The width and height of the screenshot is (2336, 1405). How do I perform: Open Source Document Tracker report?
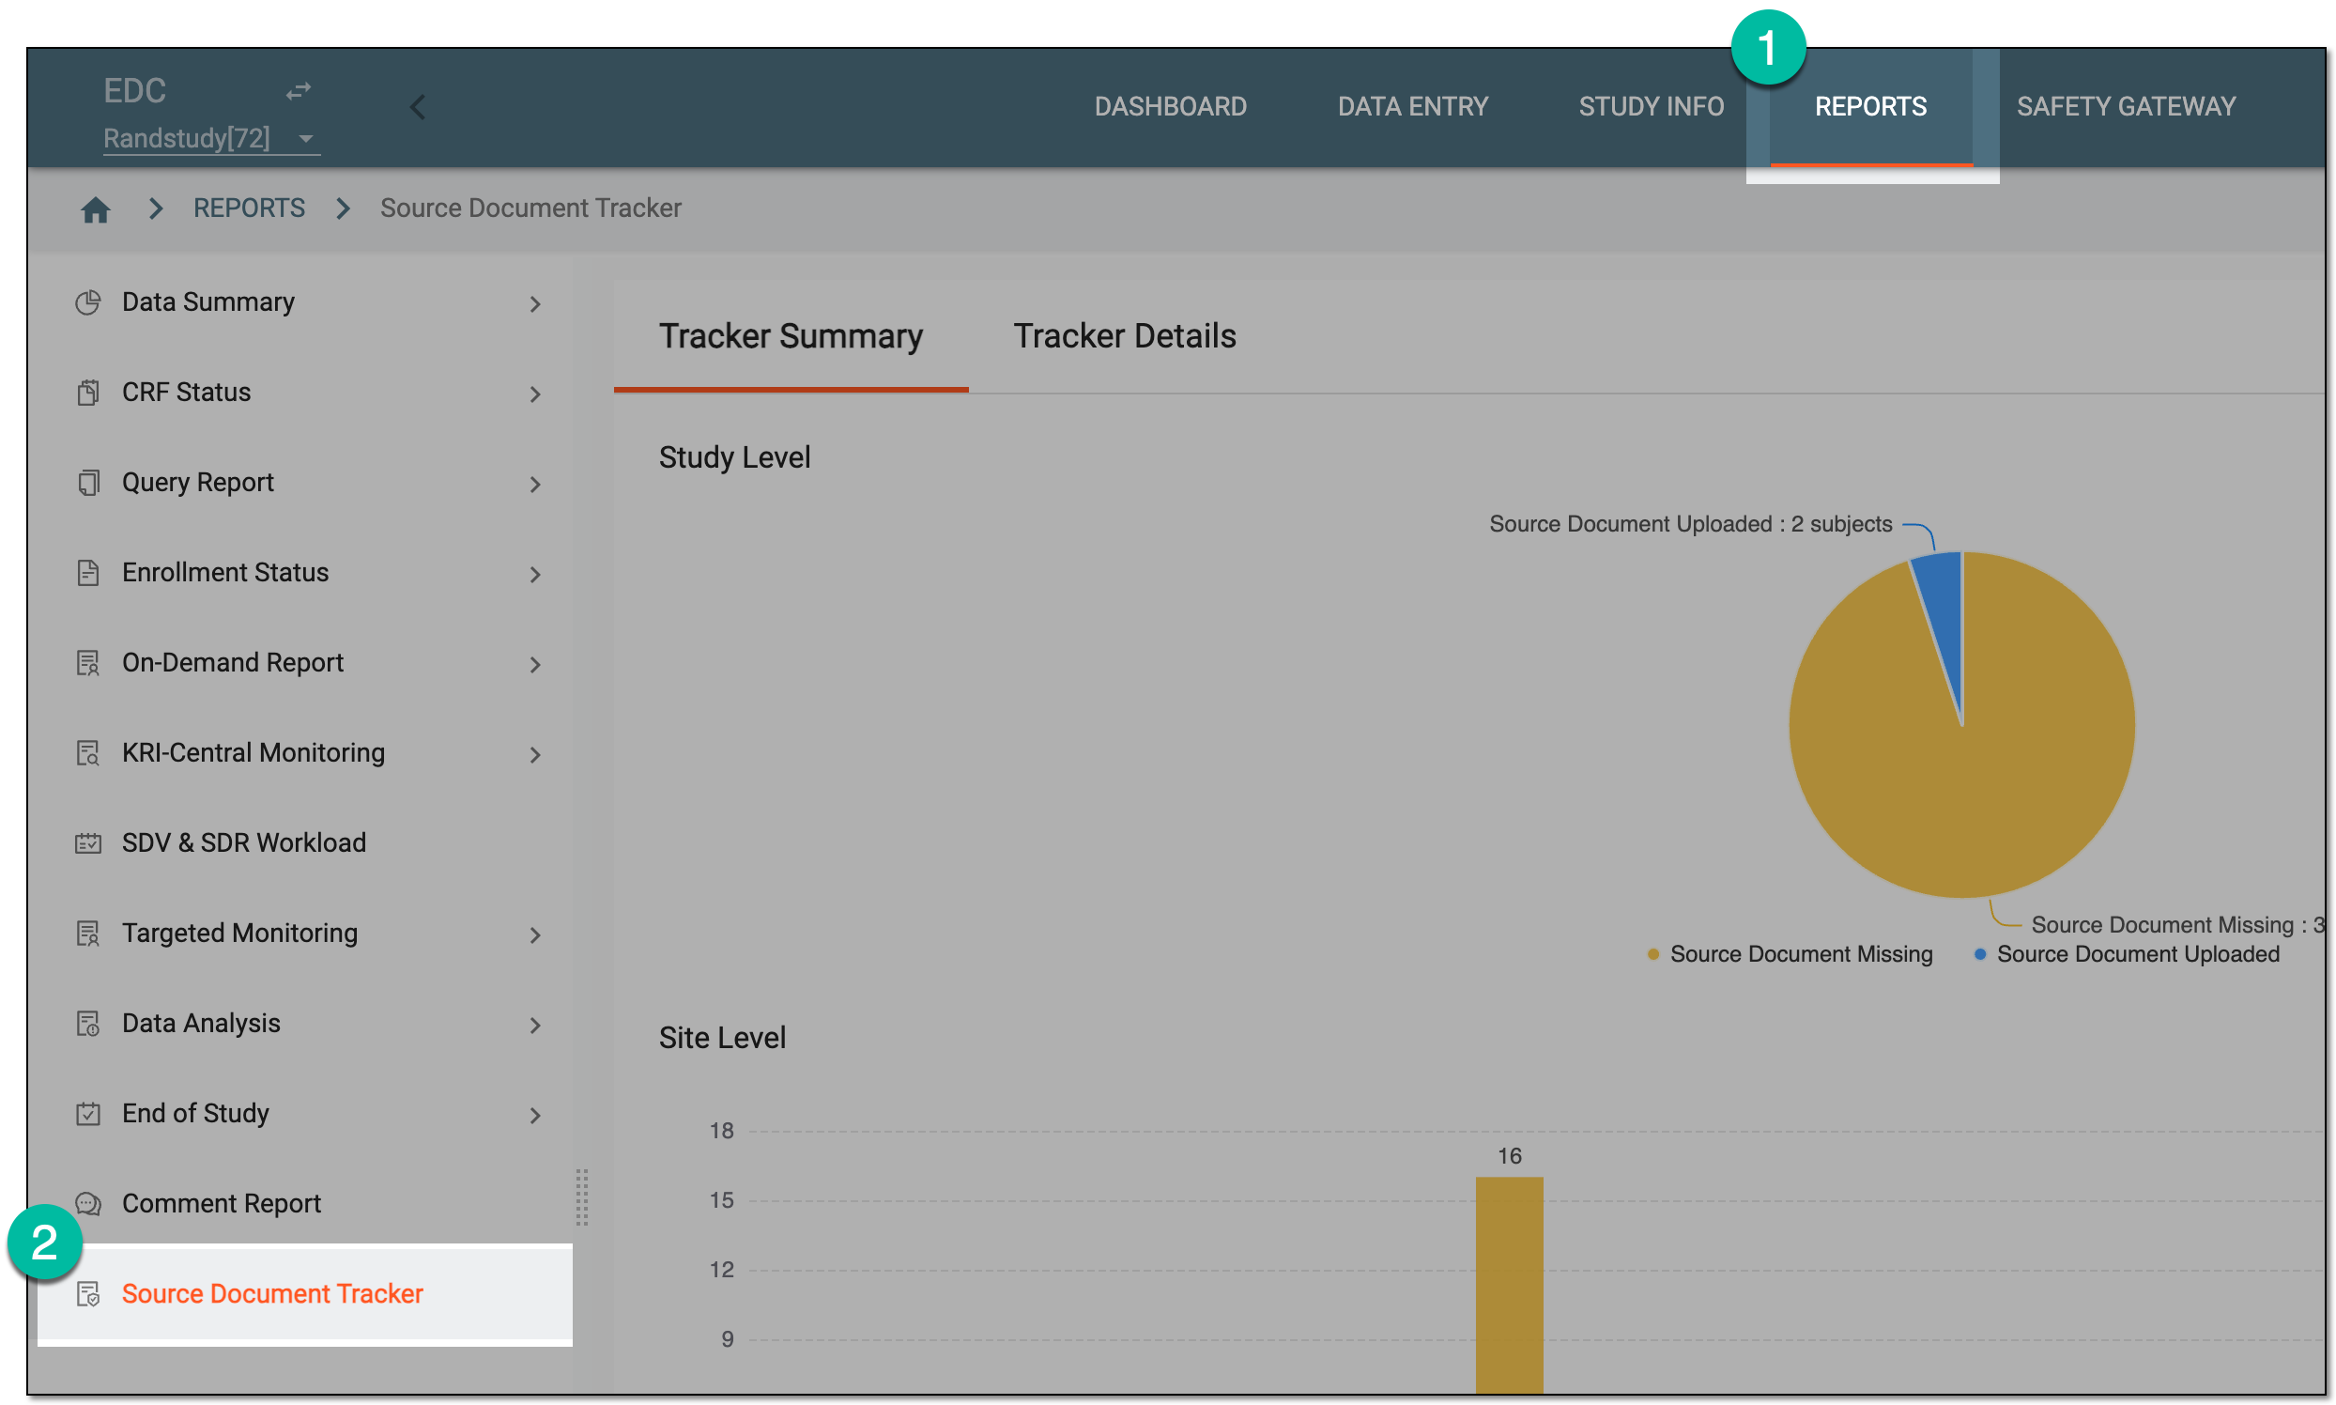pyautogui.click(x=305, y=1293)
